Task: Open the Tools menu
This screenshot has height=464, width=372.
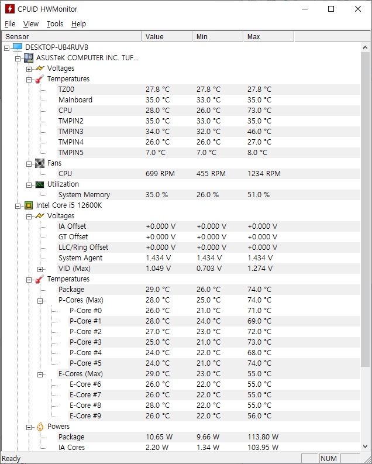Action: click(55, 23)
